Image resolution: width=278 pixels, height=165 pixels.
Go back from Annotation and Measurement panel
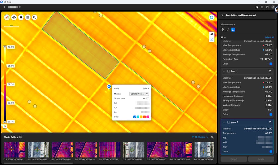(223, 15)
